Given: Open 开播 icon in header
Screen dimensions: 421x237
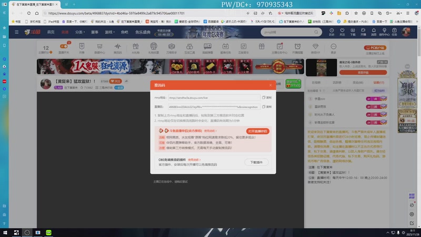Looking at the screenshot, I should (x=363, y=32).
